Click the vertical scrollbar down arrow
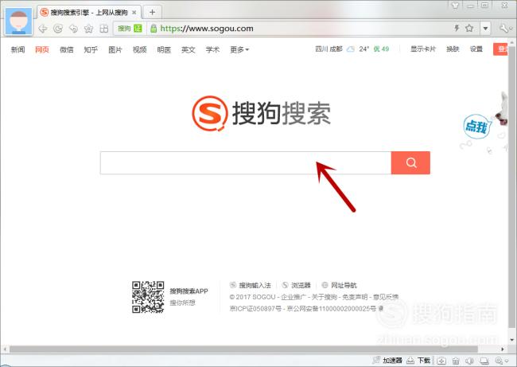The width and height of the screenshot is (517, 367). 512,340
